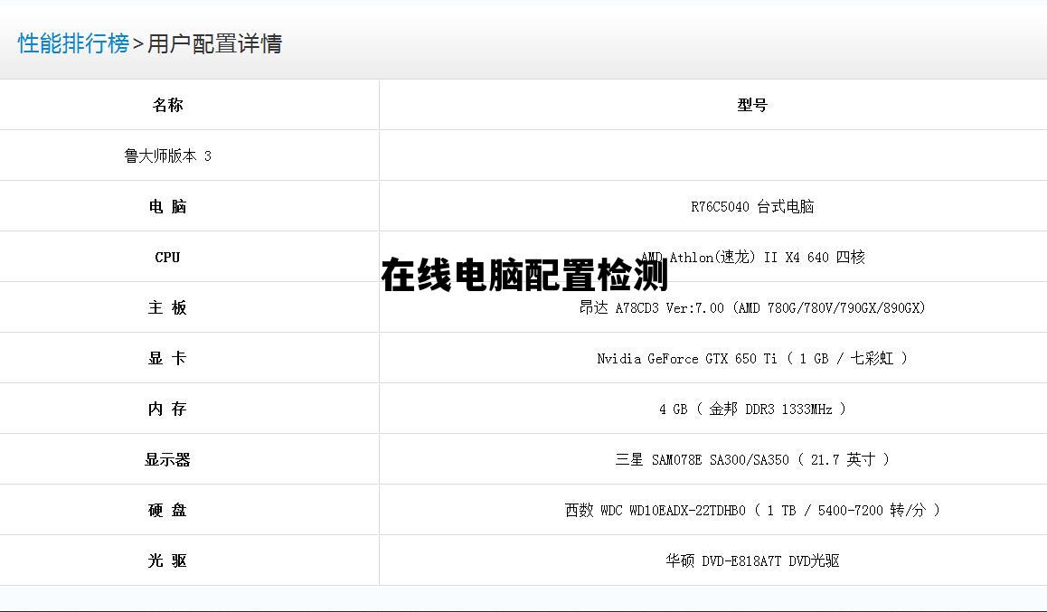Viewport: 1047px width, 612px height.
Task: Click the 显卡 row label
Action: point(167,358)
